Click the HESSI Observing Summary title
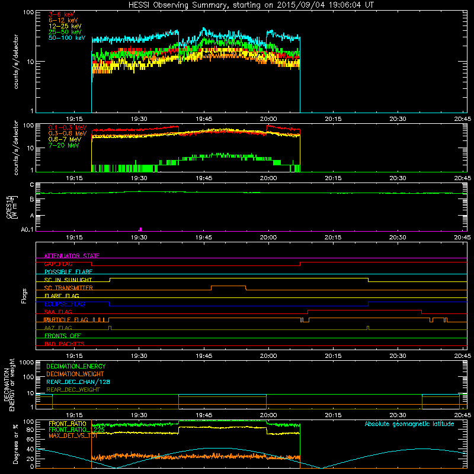 click(251, 5)
